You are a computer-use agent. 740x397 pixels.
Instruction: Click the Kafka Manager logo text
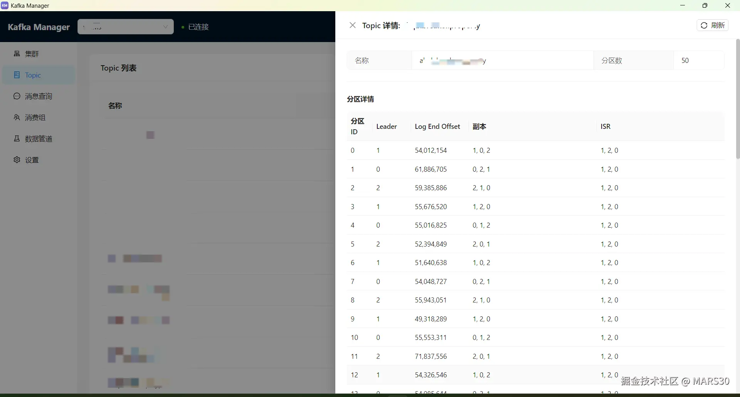(x=39, y=27)
